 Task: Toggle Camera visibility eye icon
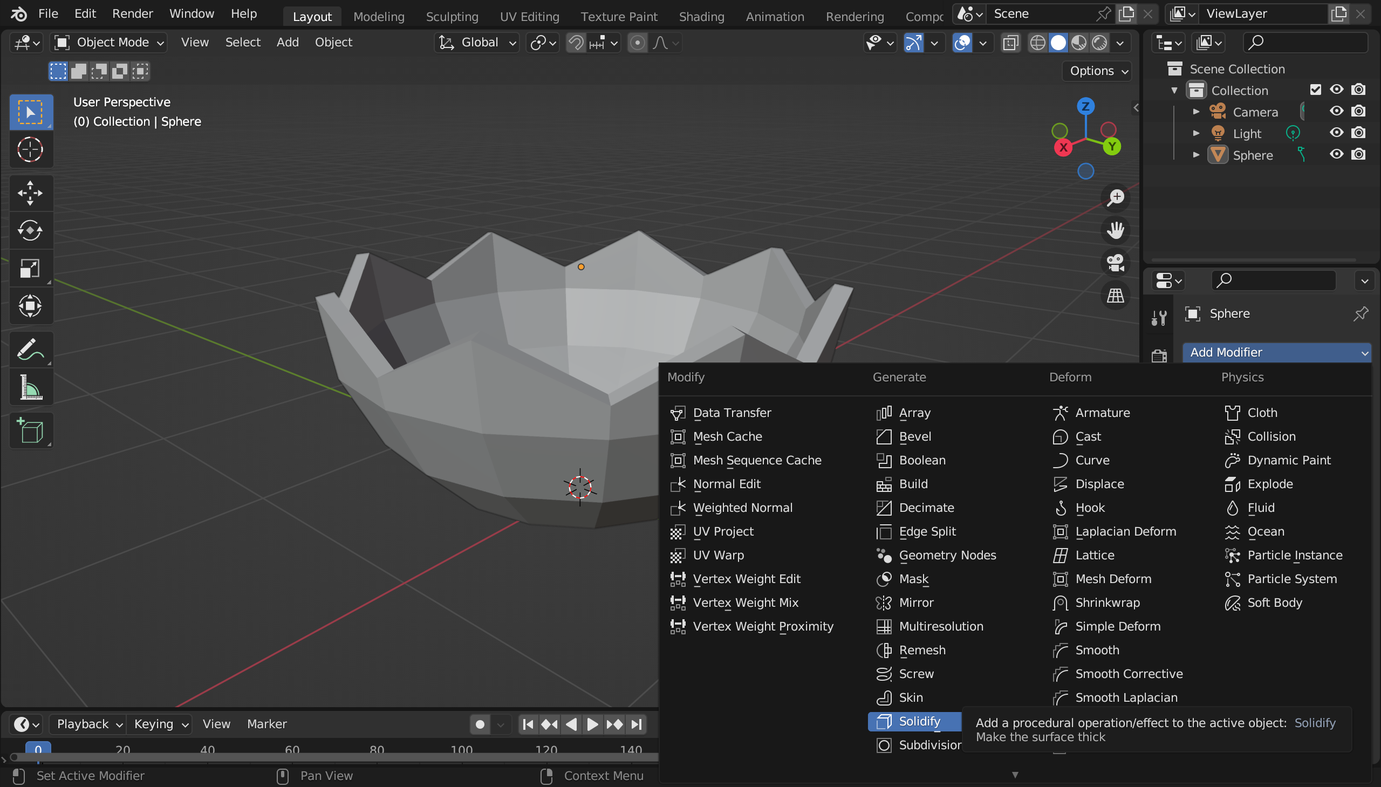pyautogui.click(x=1336, y=111)
